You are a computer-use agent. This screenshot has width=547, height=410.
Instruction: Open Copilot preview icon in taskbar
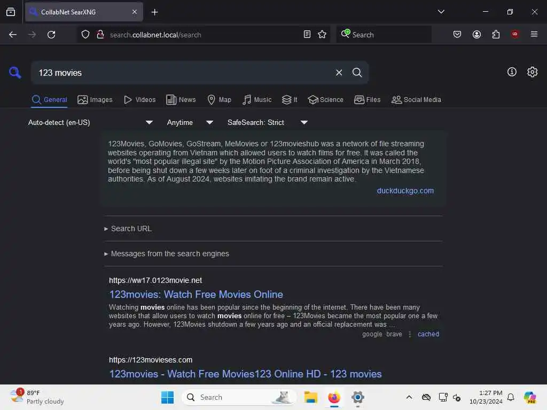pos(530,397)
